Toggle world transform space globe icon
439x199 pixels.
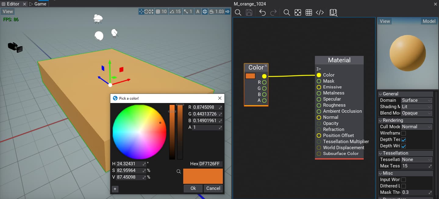pos(205,12)
